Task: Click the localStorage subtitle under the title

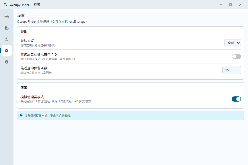Action: (x=52, y=22)
